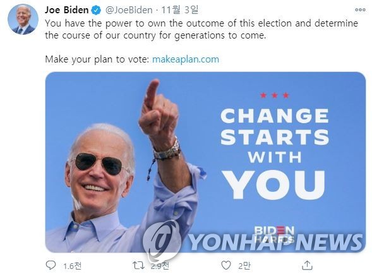Image resolution: width=372 pixels, height=274 pixels.
Task: Click the 2.9천 retweet count
Action: (160, 266)
